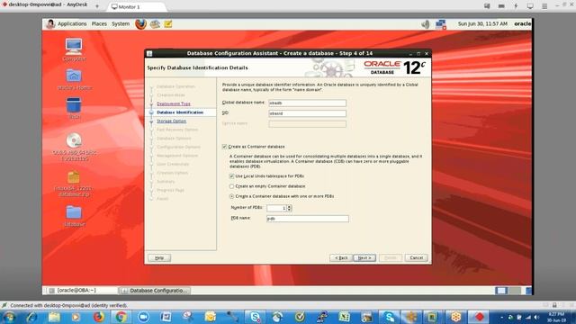Cancel the database creation wizard
The width and height of the screenshot is (576, 324).
click(x=416, y=258)
